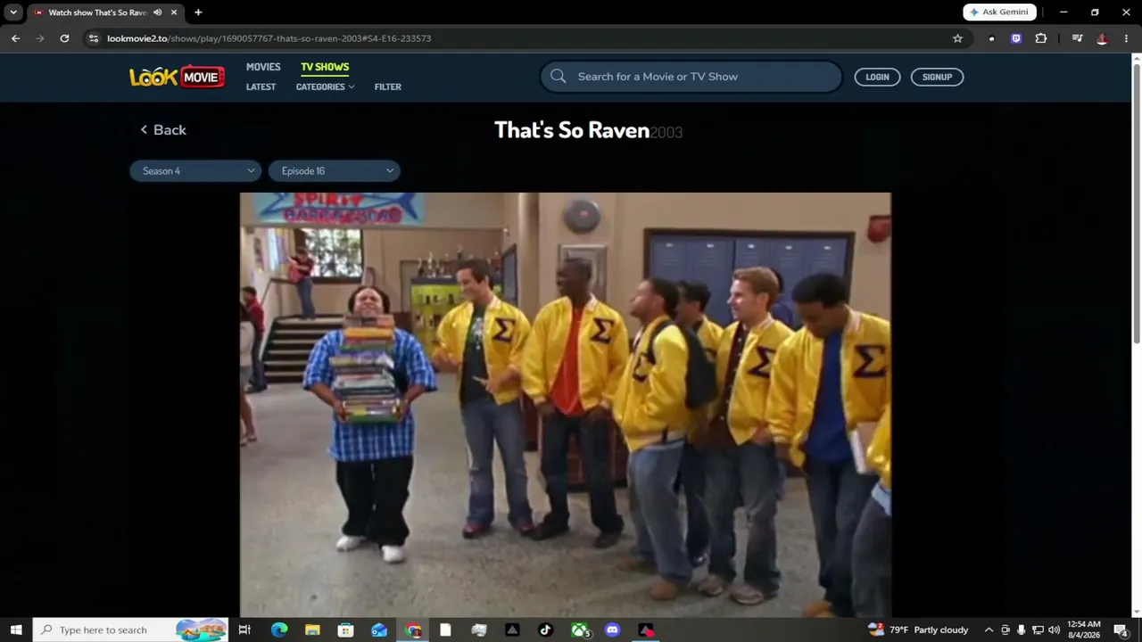Open Task View on the taskbar
This screenshot has height=642, width=1142.
(244, 630)
